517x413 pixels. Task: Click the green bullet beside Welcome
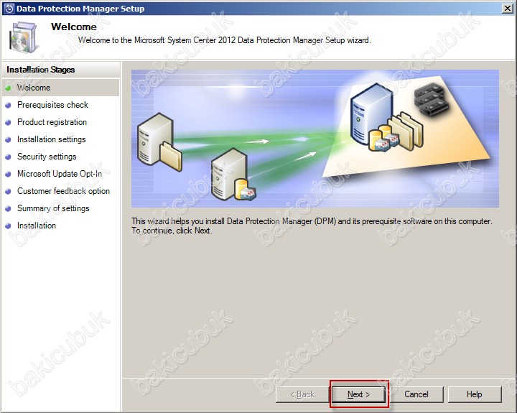[x=8, y=88]
